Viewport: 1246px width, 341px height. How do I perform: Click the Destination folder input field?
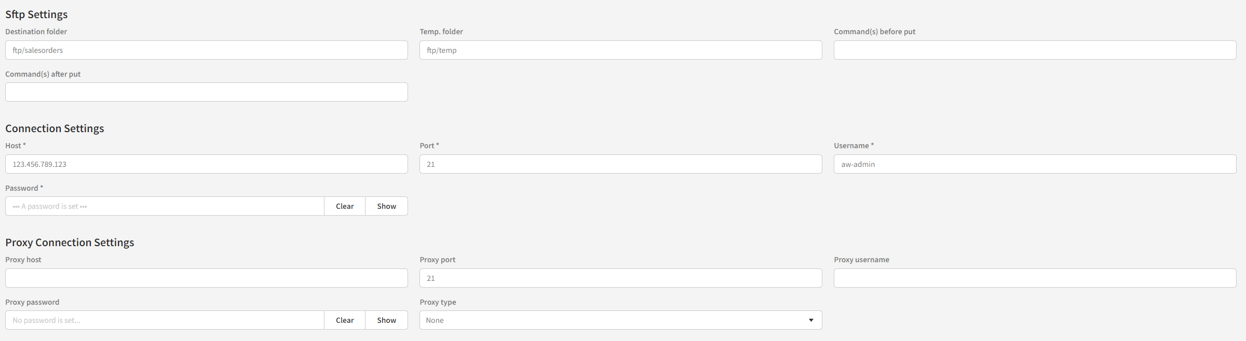(206, 50)
